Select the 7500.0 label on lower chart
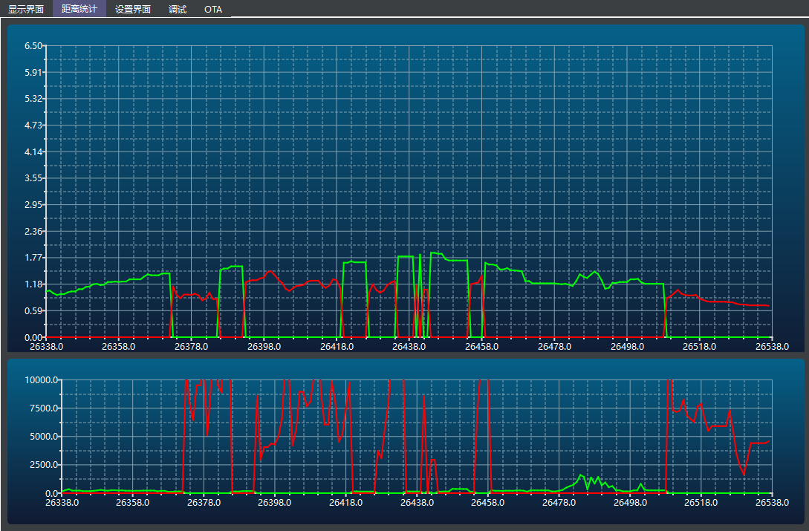The height and width of the screenshot is (531, 809). [x=43, y=408]
